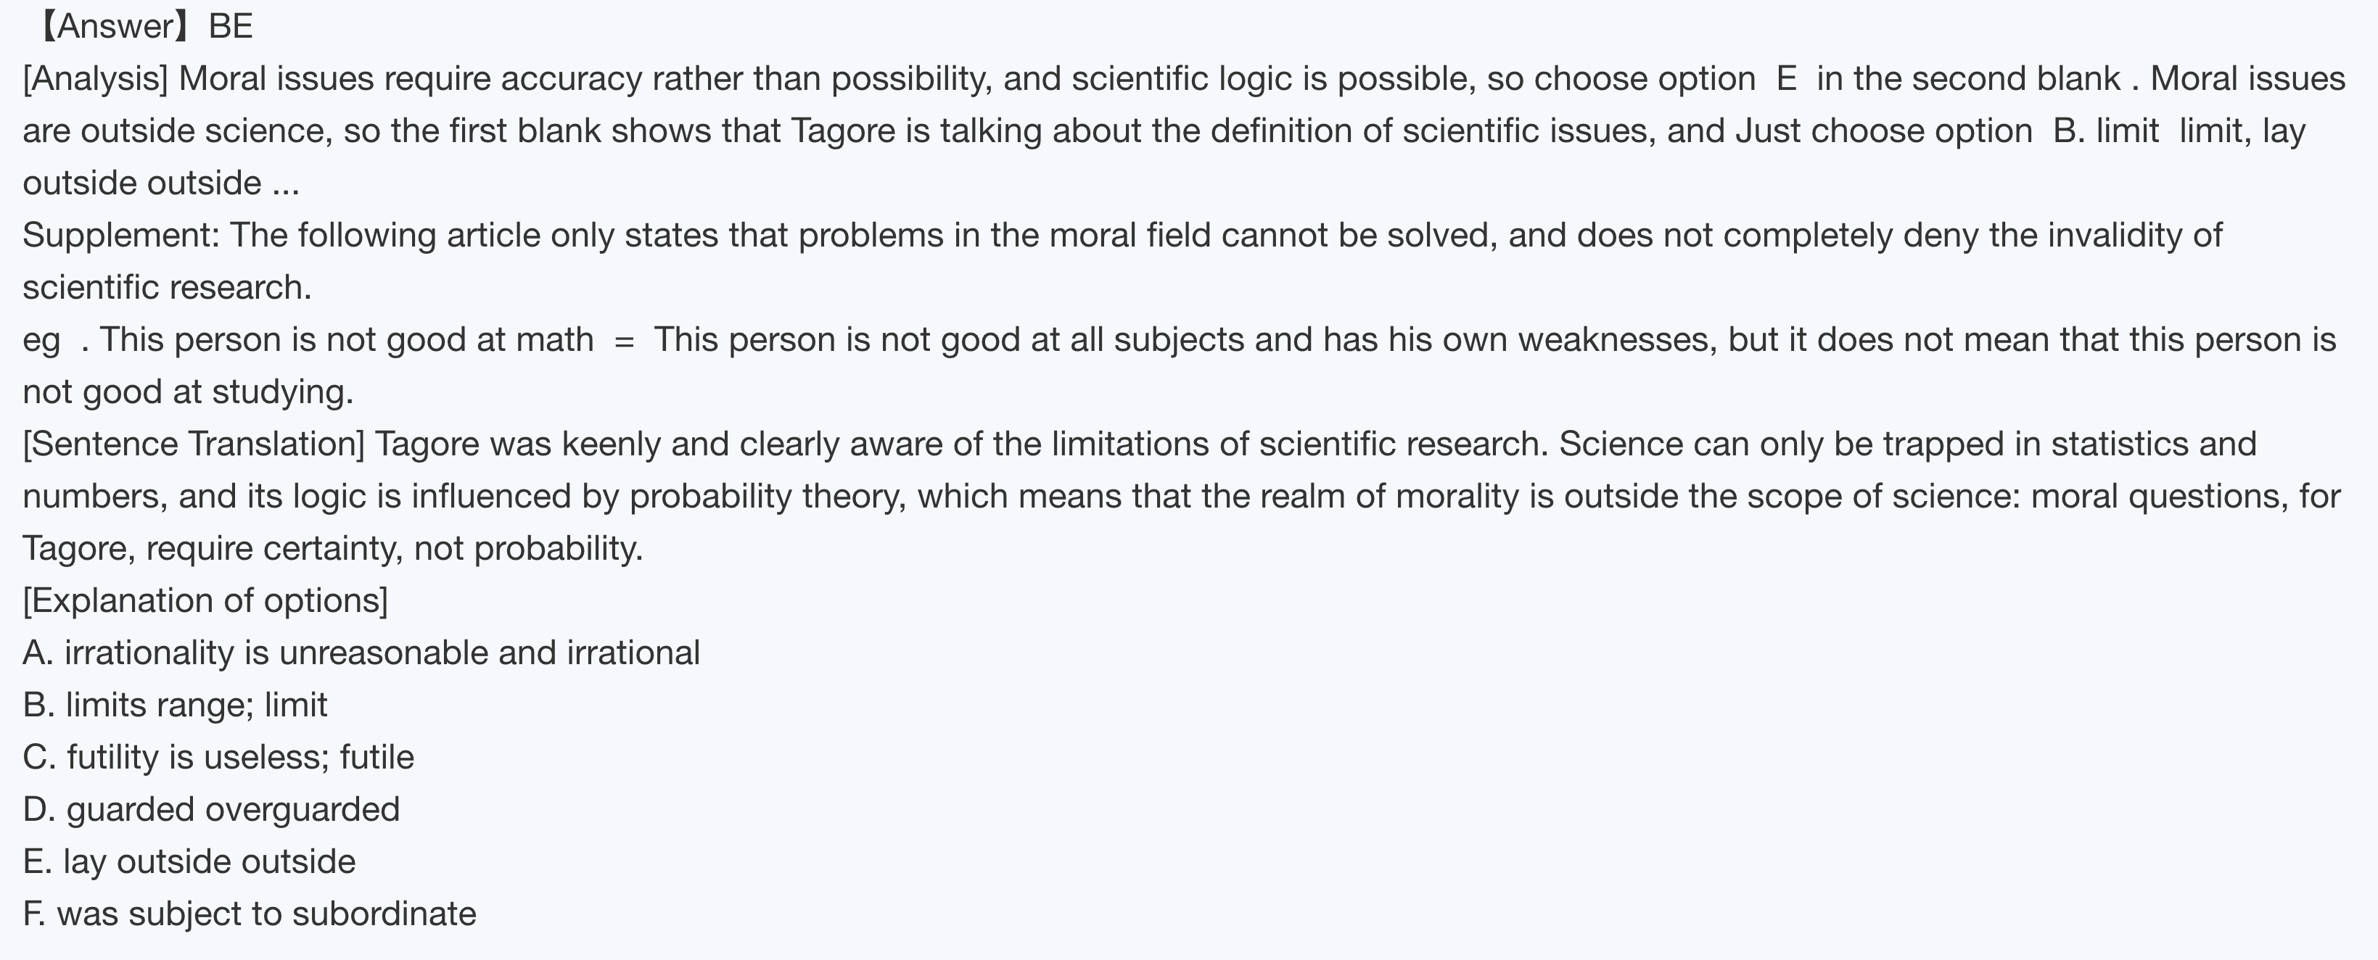Click the "eg" example line start

(41, 341)
